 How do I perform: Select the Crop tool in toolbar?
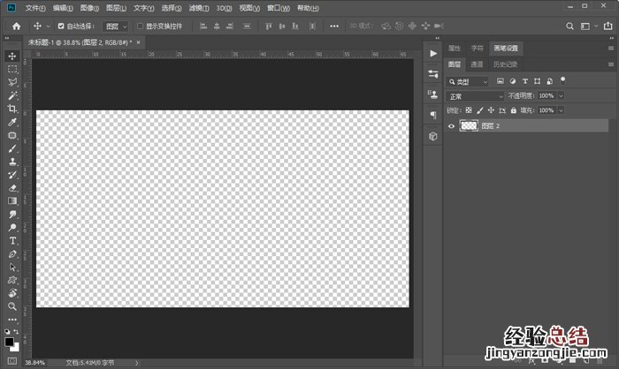coord(12,109)
